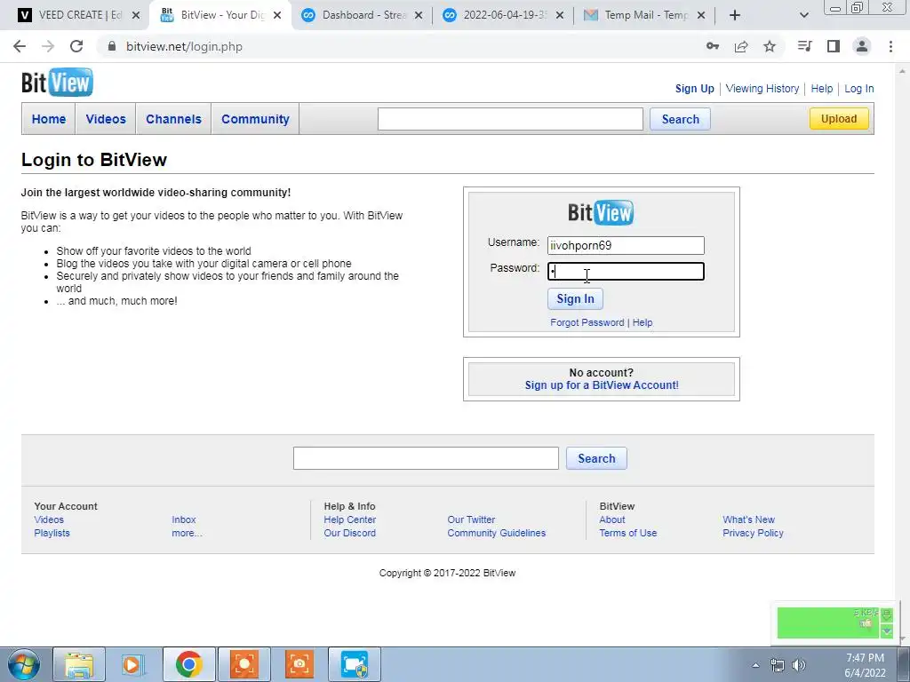Open the What's New link

pos(748,519)
